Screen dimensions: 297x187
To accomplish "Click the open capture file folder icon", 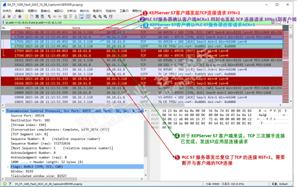I will pyautogui.click(x=26, y=16).
